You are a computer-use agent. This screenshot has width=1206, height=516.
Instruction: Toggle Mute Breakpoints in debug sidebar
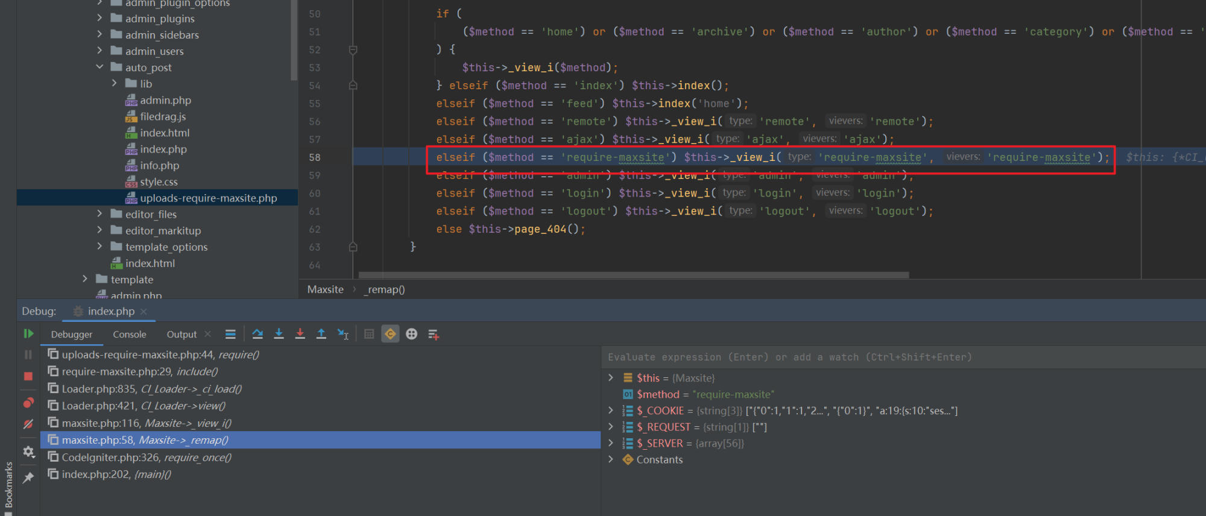pos(28,424)
